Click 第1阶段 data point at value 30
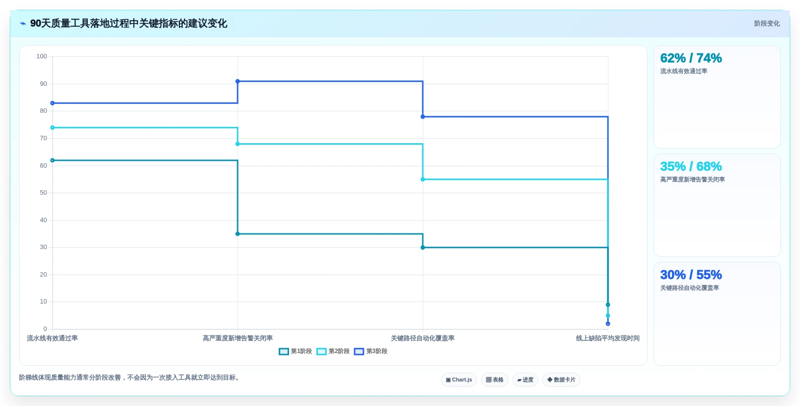 (423, 248)
